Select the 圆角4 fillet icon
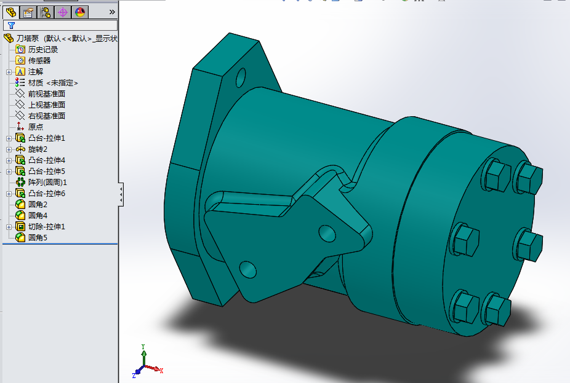The width and height of the screenshot is (570, 383). pos(20,215)
